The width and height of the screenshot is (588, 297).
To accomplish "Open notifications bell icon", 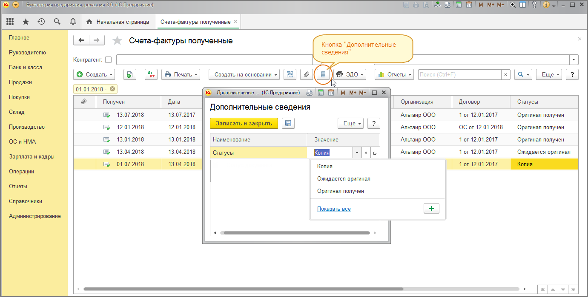I will click(x=73, y=22).
